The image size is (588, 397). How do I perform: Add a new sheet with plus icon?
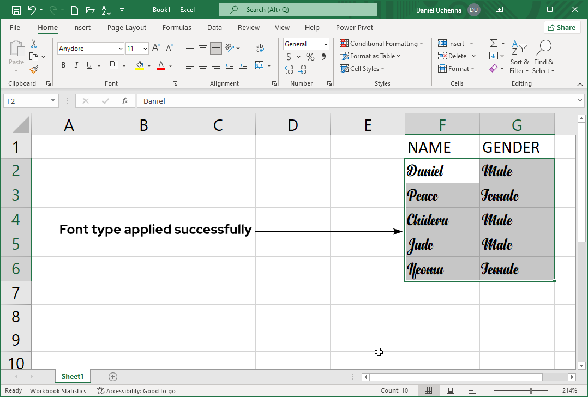(113, 376)
